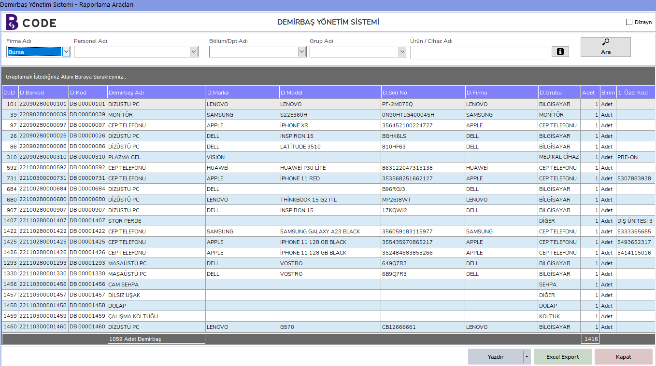Open the Personel Adı dropdown
Screen dimensions: 656x366
(194, 52)
